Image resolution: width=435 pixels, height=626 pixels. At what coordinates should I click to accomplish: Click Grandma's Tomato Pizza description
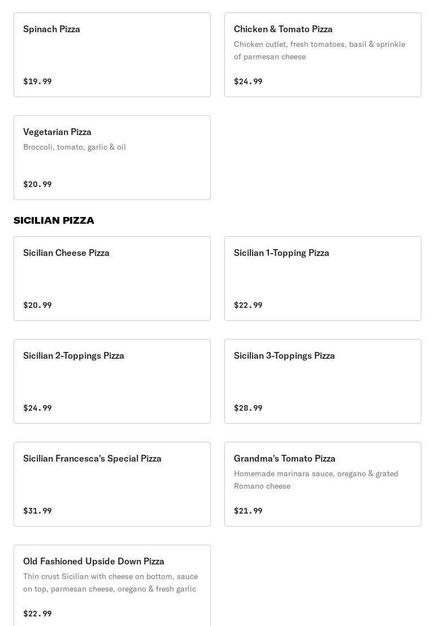pyautogui.click(x=316, y=480)
